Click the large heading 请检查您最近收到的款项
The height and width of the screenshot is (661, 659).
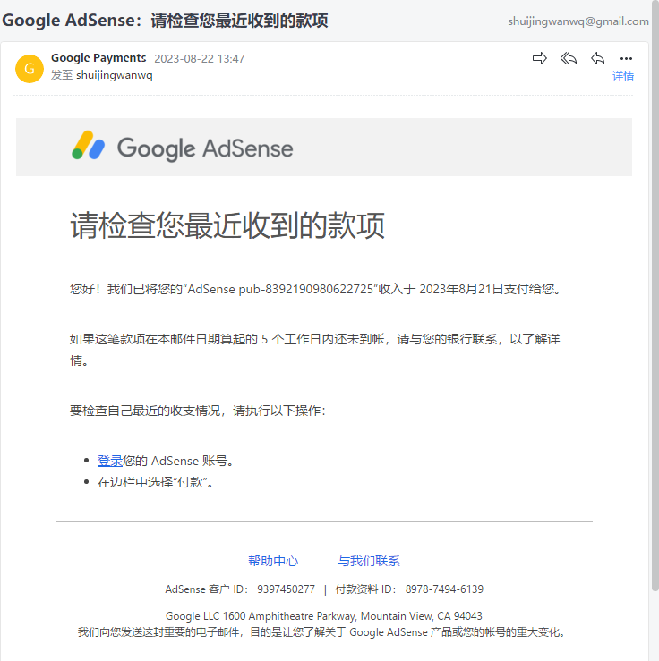tap(227, 225)
